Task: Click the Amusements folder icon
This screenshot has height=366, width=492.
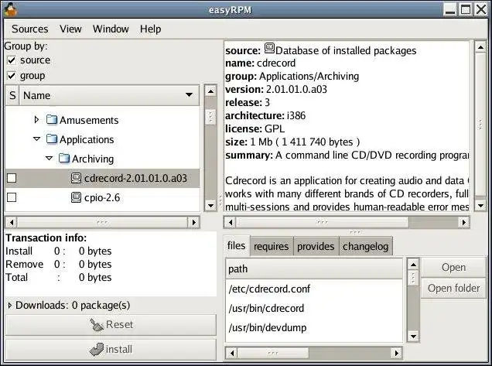Action: 52,120
